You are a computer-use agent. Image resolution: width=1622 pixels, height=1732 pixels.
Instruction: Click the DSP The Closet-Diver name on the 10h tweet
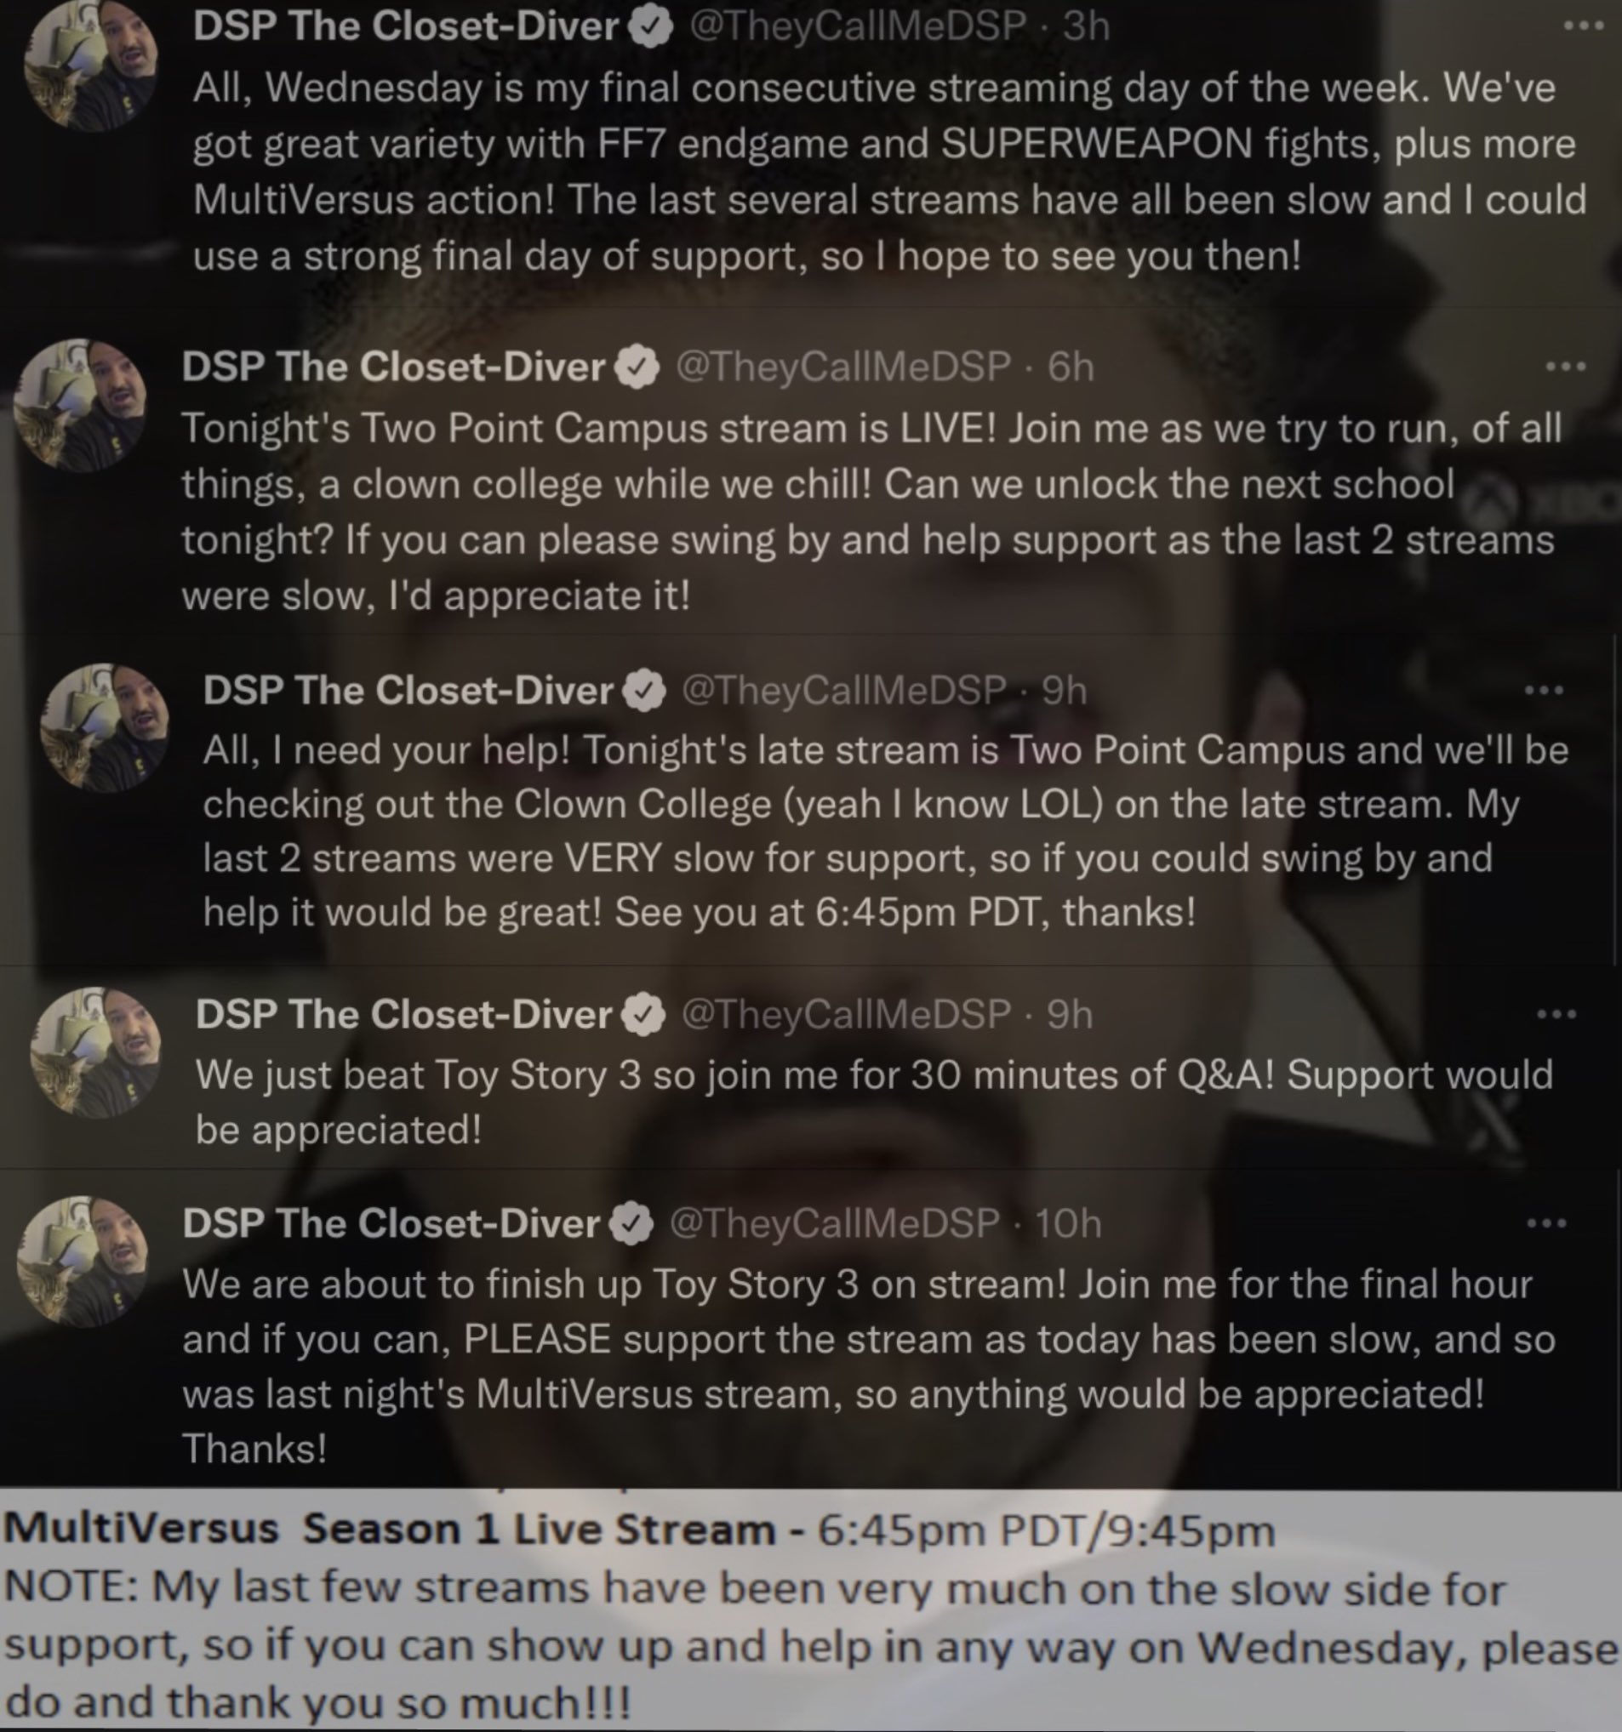(x=391, y=1224)
